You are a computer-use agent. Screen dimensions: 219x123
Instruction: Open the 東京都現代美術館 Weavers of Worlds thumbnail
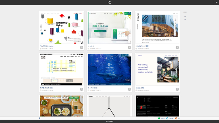(x=62, y=70)
